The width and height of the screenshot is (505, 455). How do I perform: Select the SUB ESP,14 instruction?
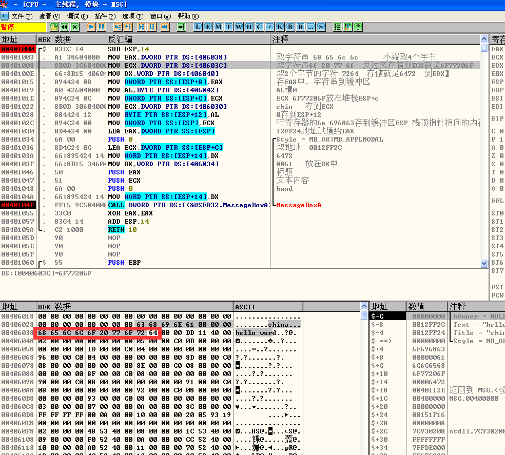coord(128,49)
